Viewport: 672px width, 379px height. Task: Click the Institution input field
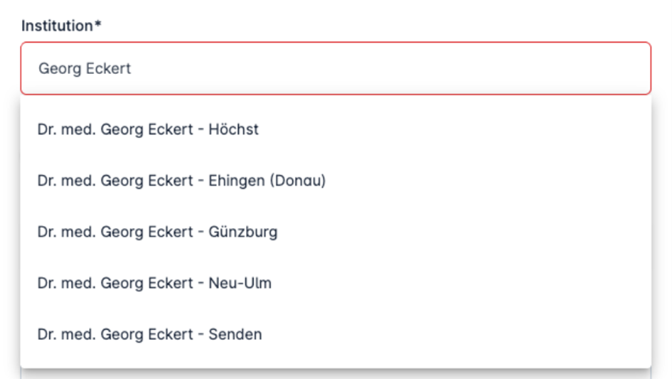(335, 69)
